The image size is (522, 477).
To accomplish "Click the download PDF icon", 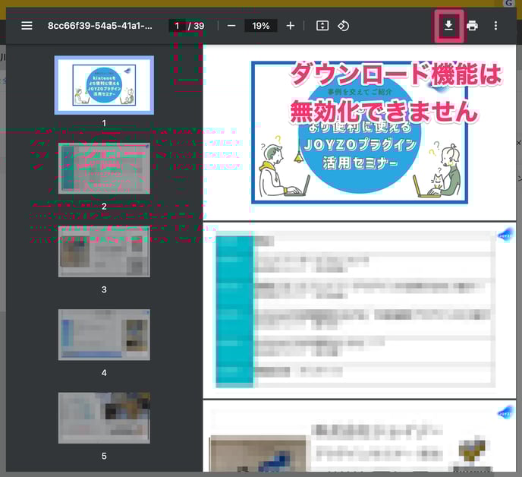I will tap(448, 26).
